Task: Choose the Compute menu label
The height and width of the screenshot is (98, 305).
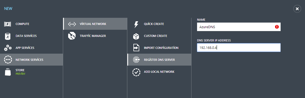Action: point(22,24)
